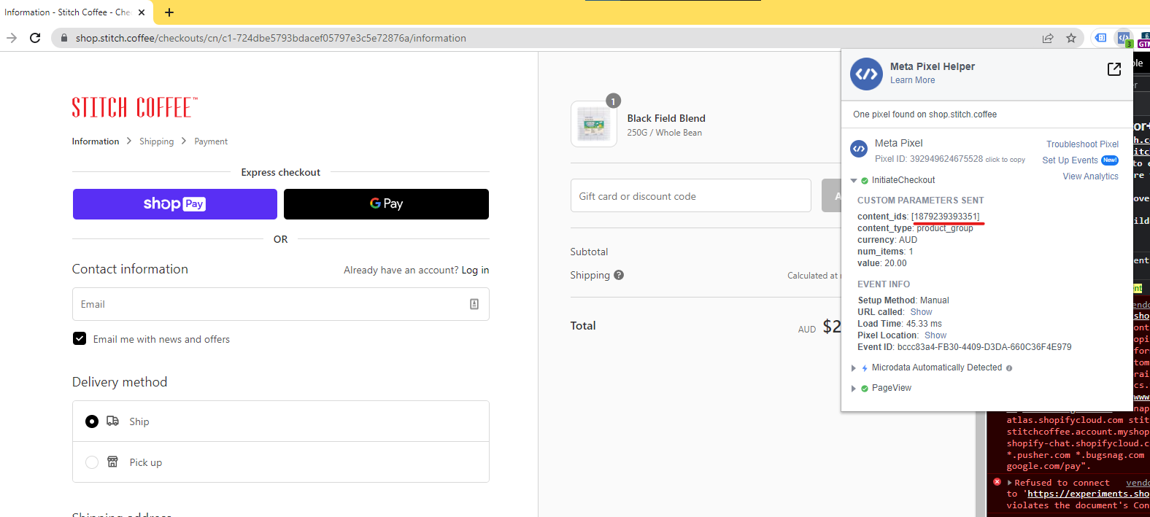Screen dimensions: 1150x517
Task: Click the Meta Pixel Helper extension icon
Action: click(x=1124, y=38)
